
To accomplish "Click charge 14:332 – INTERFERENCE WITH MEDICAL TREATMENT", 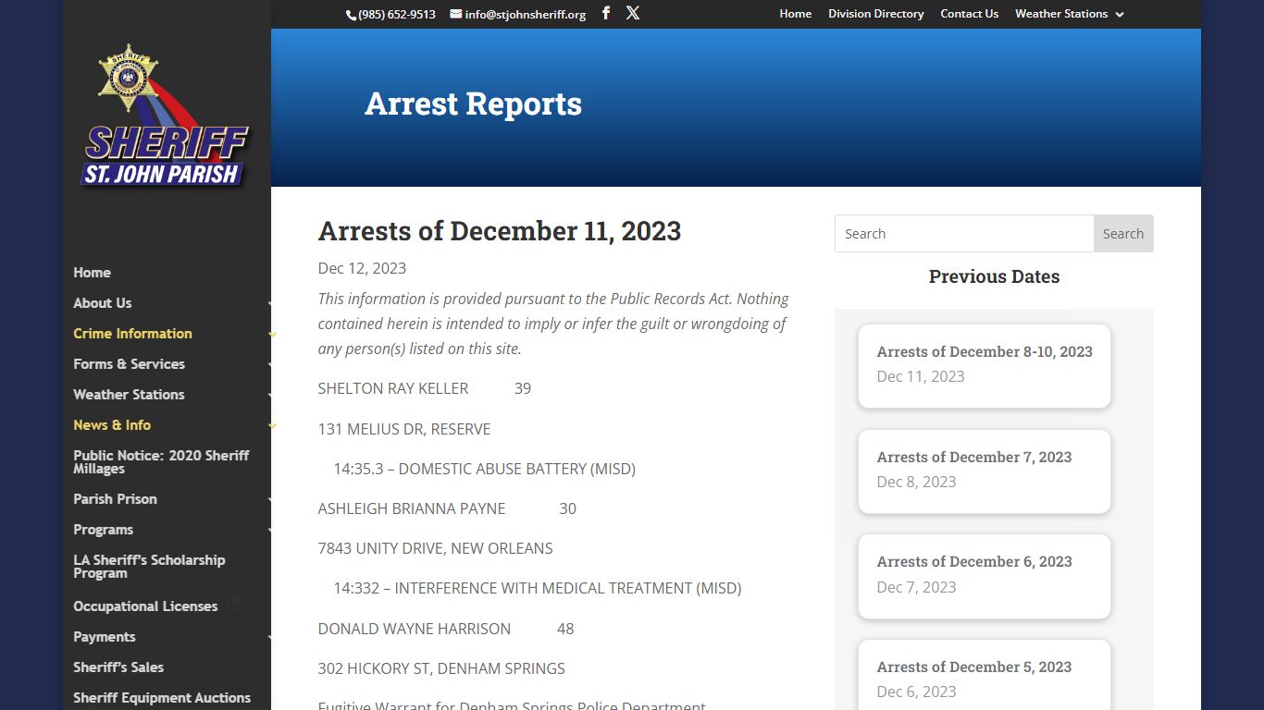I will [538, 588].
